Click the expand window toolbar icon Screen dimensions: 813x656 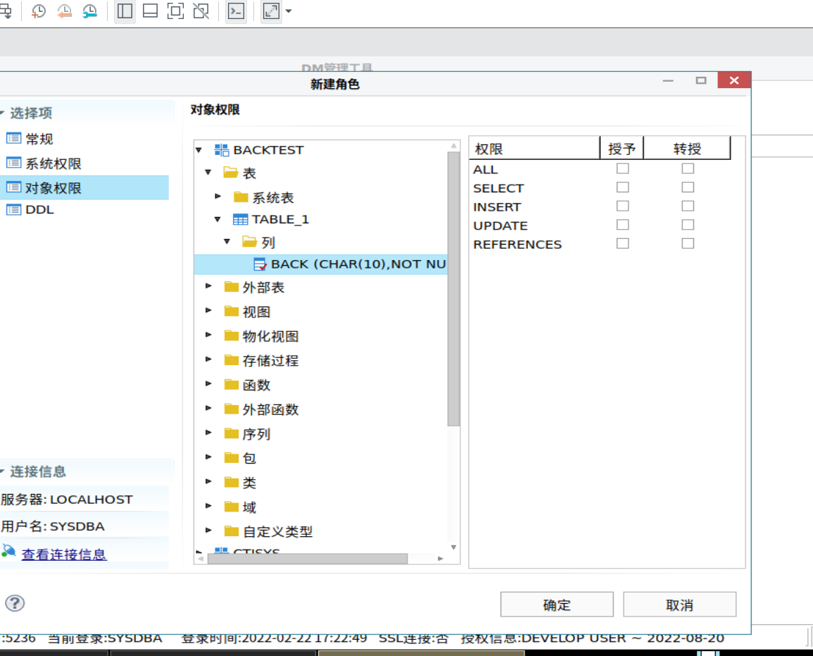click(x=271, y=11)
